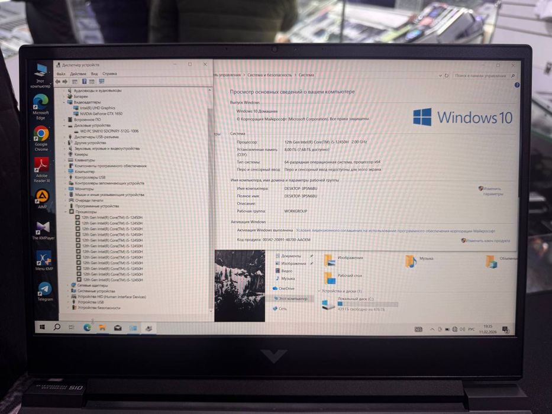Open the Menu KMP desktop shortcut

(44, 260)
